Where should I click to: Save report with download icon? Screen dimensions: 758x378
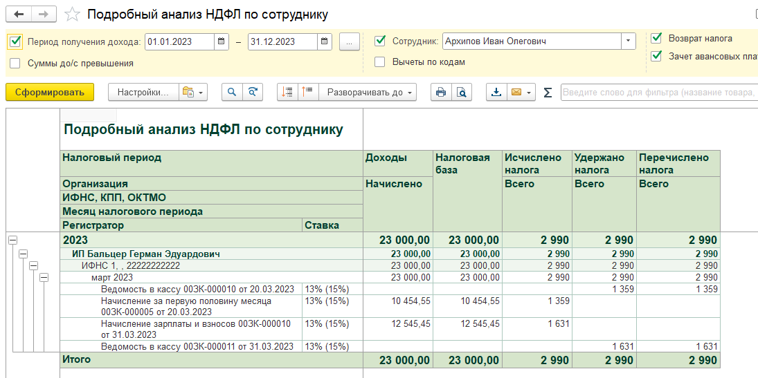[x=496, y=92]
